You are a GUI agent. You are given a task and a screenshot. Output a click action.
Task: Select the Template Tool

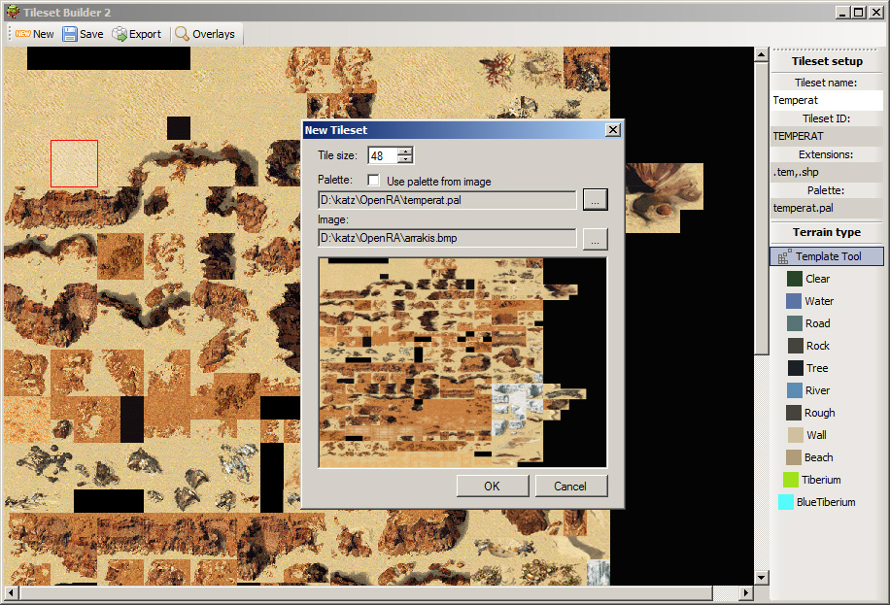pyautogui.click(x=827, y=256)
